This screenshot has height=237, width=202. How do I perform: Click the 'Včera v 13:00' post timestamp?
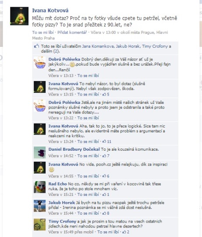[103, 32]
